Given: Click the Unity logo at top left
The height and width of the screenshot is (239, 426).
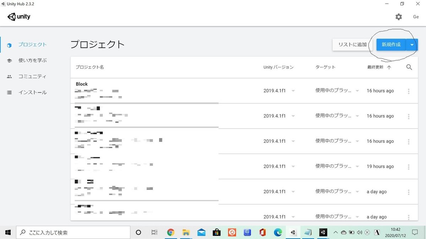Looking at the screenshot, I should pyautogui.click(x=18, y=16).
